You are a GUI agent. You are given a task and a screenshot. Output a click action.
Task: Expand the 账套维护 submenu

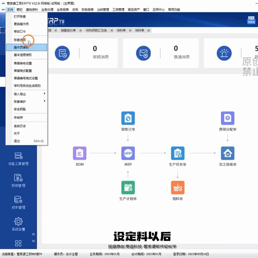point(27,101)
